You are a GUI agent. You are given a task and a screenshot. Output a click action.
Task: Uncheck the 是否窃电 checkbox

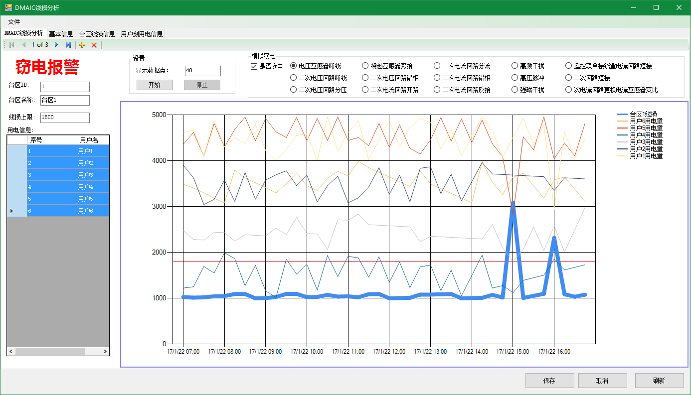(254, 66)
